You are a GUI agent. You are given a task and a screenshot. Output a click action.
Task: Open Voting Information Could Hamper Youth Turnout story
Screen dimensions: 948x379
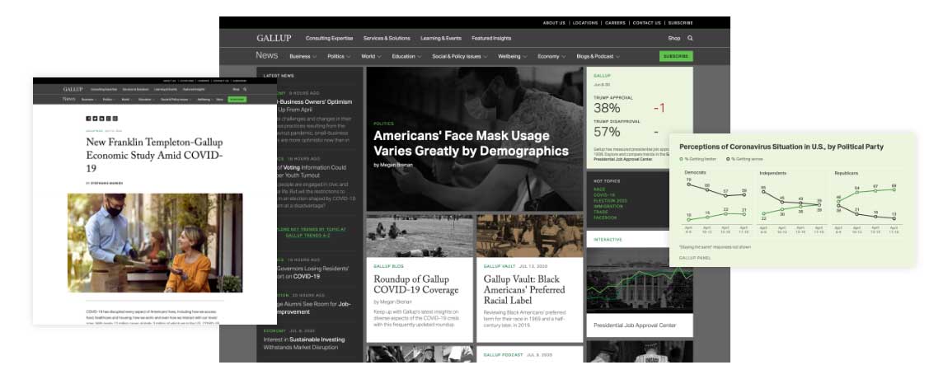pyautogui.click(x=312, y=171)
